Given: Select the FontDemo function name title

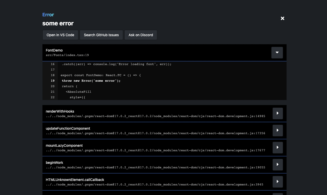Looking at the screenshot, I should click(54, 50).
